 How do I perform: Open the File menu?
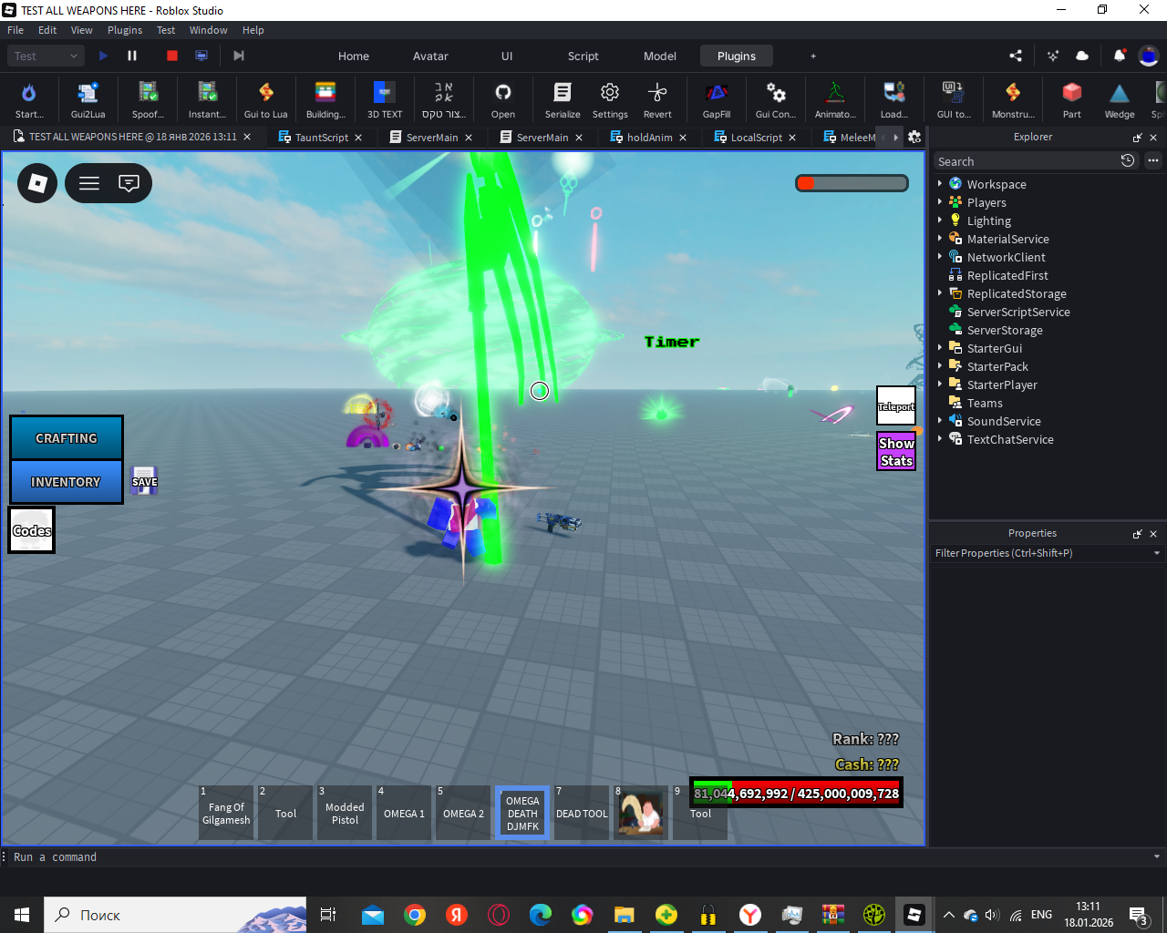(x=15, y=30)
